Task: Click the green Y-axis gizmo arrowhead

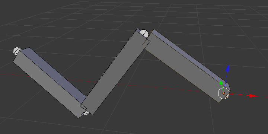Action: coord(221,83)
